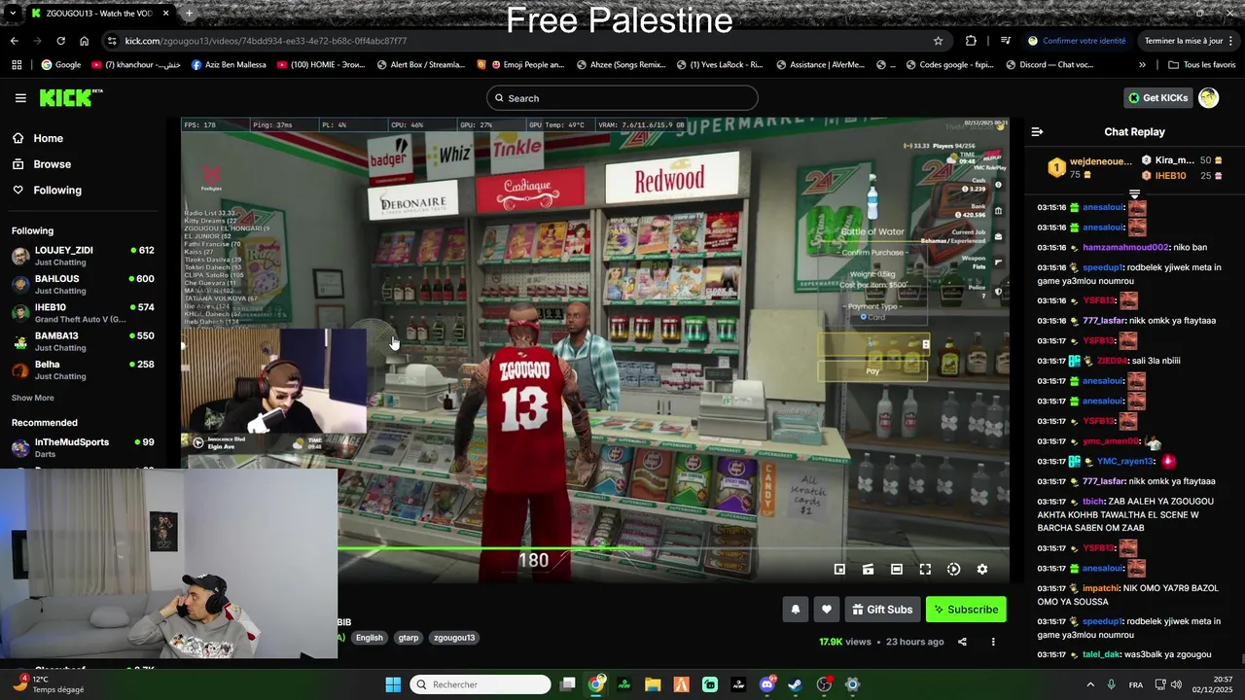Open media controls in Chrome toolbar
This screenshot has height=700, width=1245.
(x=1006, y=41)
